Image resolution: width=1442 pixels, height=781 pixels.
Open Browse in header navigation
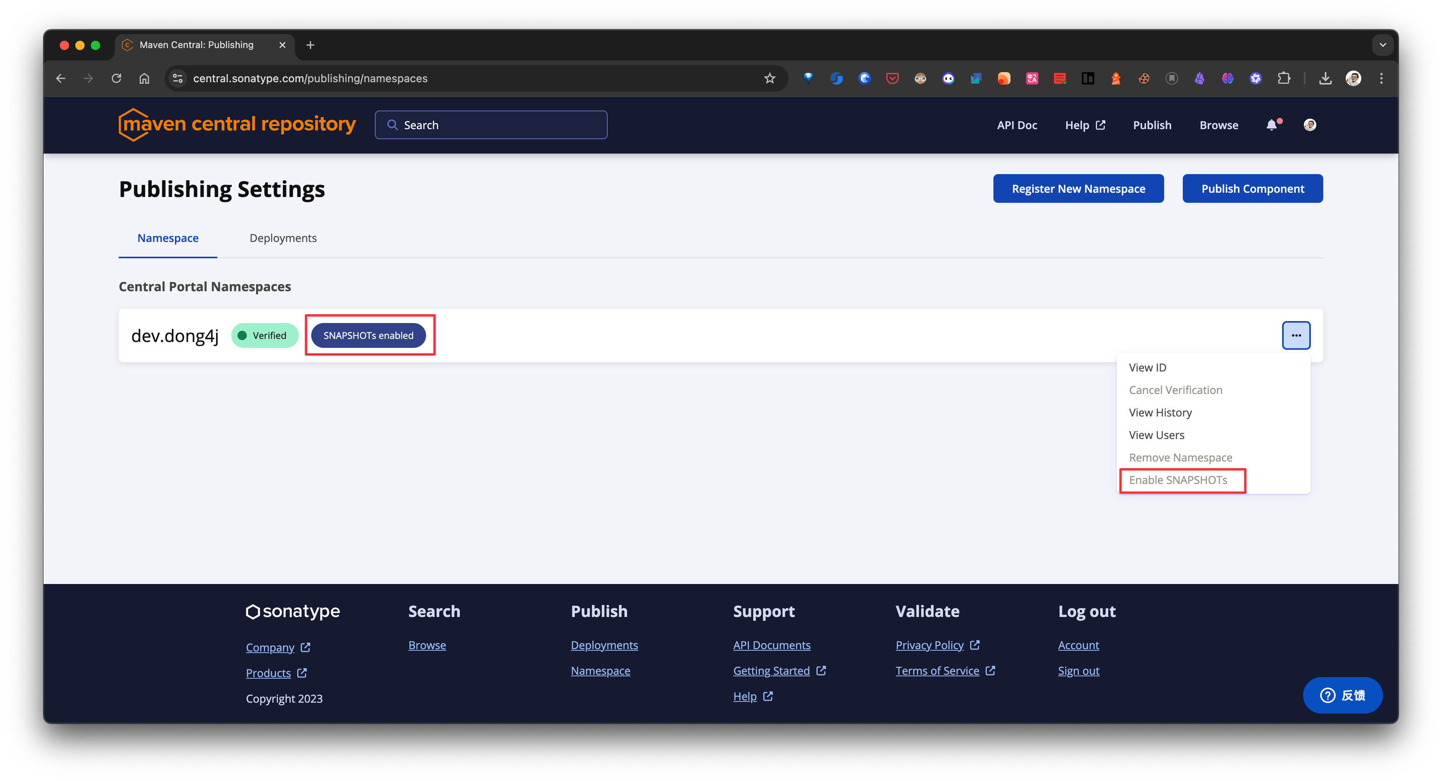[1218, 125]
